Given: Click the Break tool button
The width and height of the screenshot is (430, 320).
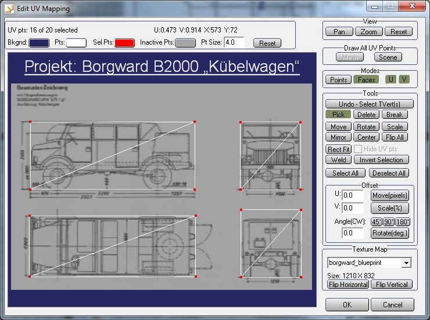Looking at the screenshot, I should click(x=395, y=114).
